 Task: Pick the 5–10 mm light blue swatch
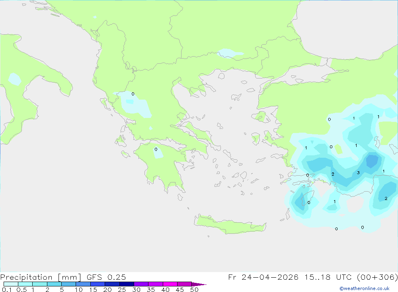click(68, 284)
